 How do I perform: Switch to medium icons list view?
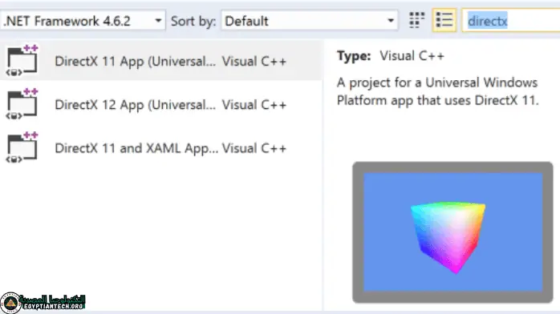[444, 20]
